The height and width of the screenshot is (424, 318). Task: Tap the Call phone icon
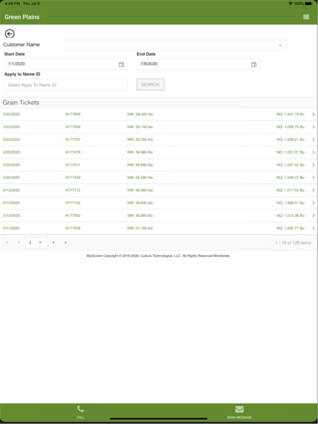pos(80,409)
